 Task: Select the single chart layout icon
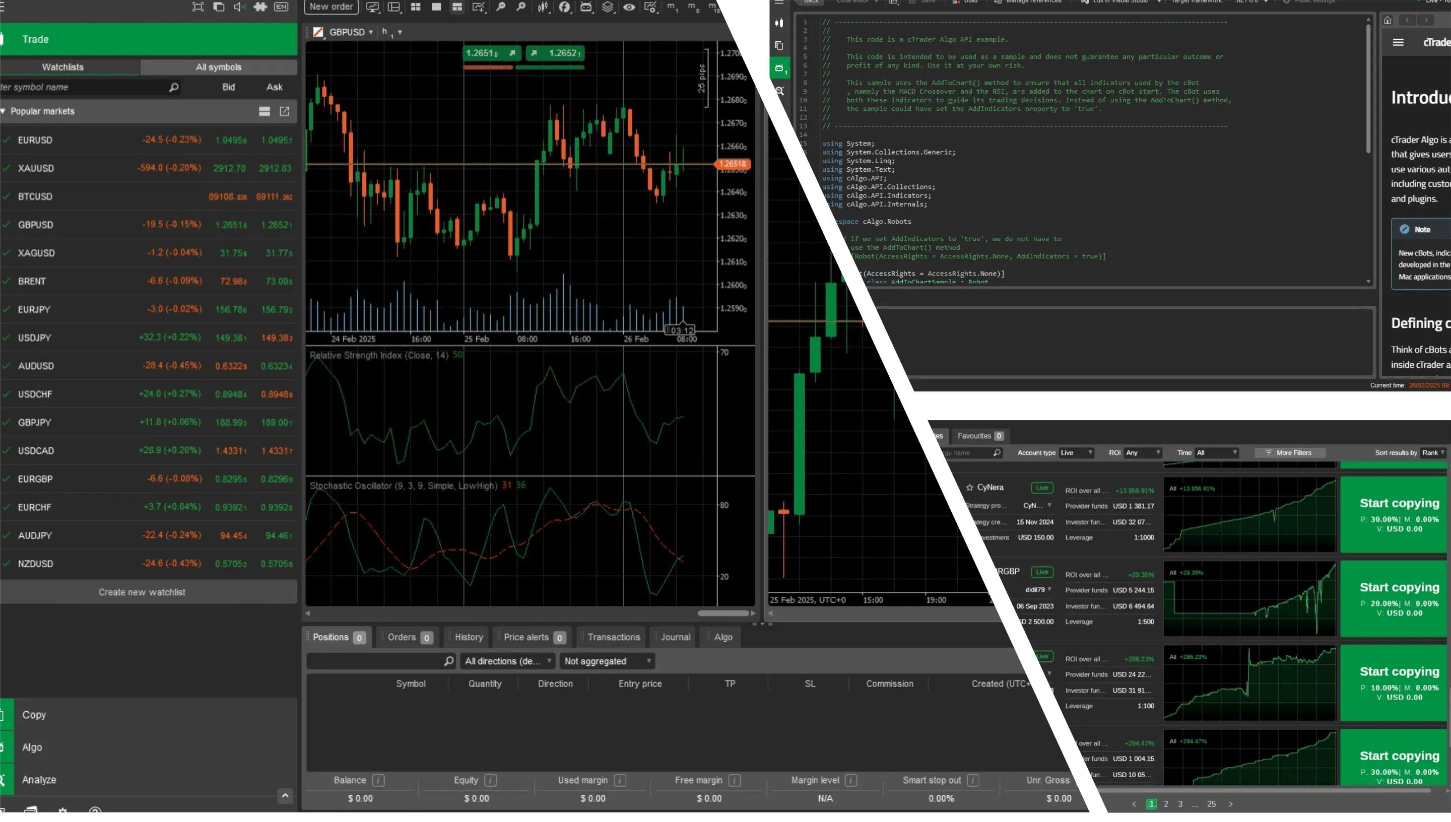436,7
